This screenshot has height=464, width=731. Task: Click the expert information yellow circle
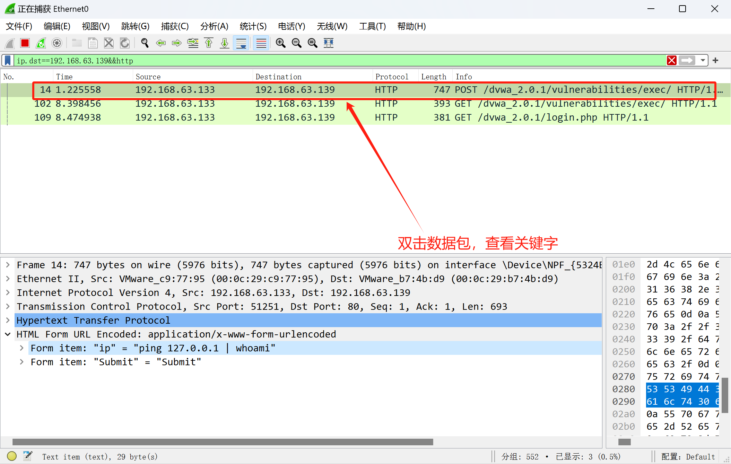click(12, 456)
